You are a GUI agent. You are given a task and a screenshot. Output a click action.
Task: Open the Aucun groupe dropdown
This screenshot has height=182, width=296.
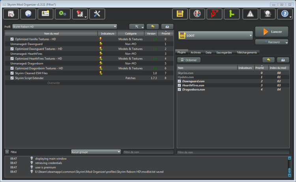click(x=96, y=152)
